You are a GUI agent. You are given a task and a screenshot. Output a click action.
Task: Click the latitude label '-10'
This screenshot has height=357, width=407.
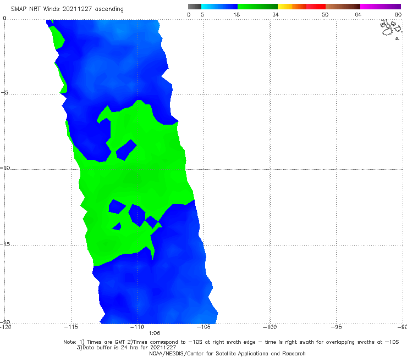(x=5, y=168)
